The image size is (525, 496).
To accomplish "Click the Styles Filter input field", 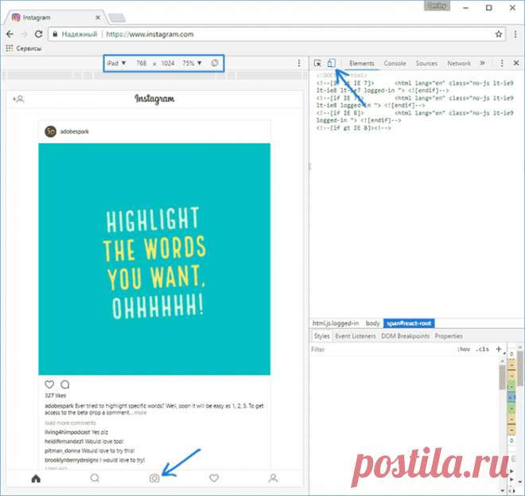I will 374,350.
